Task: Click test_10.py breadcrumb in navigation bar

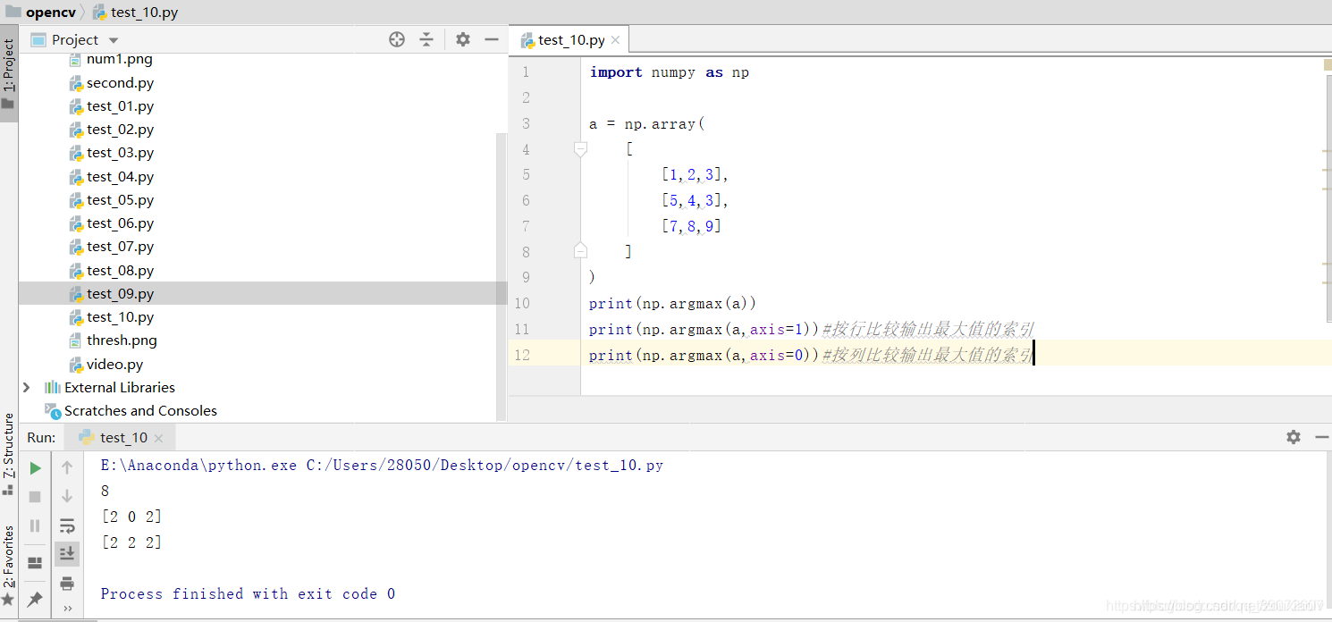Action: 136,13
